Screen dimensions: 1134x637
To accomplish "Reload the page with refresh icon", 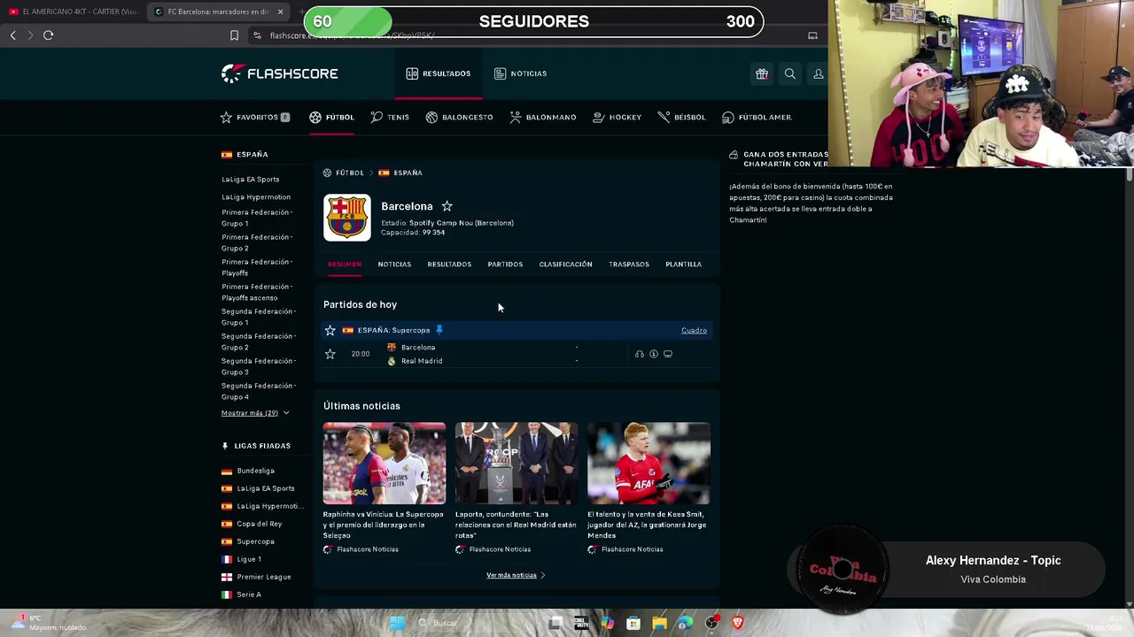I will 48,35.
